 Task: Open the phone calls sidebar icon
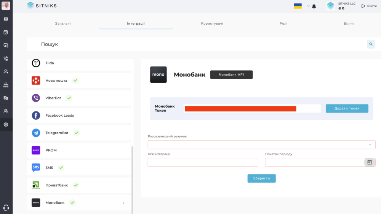pos(6,59)
